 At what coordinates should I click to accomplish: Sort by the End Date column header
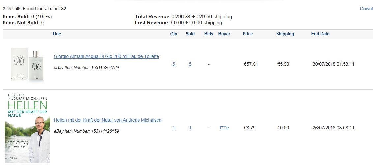click(320, 34)
